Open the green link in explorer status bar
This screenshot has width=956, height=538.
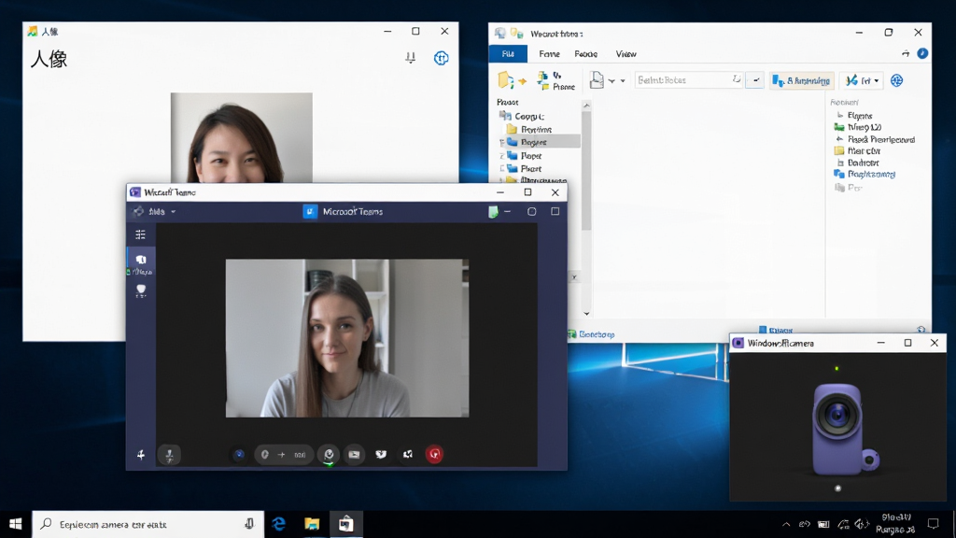(x=591, y=334)
